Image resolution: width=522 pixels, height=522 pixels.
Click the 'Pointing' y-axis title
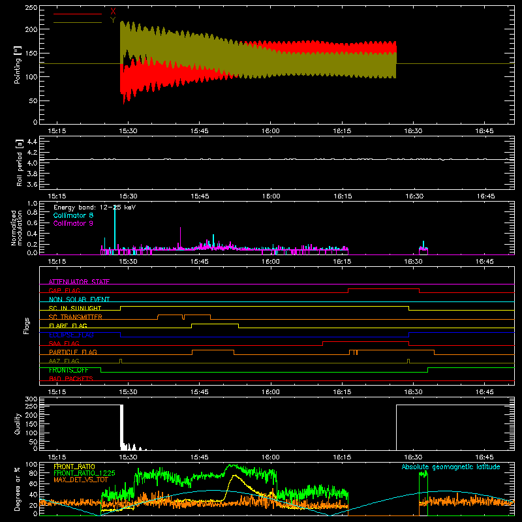pos(18,65)
